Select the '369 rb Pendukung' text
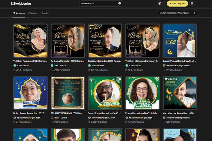The image size is (212, 141). click(x=99, y=70)
